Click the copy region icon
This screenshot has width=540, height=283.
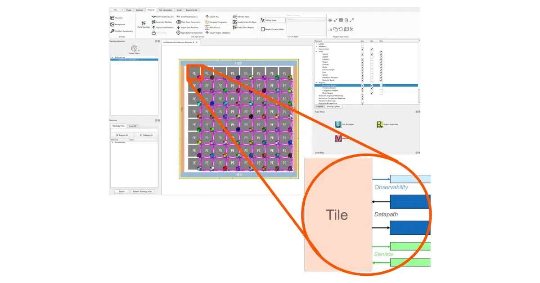click(335, 29)
